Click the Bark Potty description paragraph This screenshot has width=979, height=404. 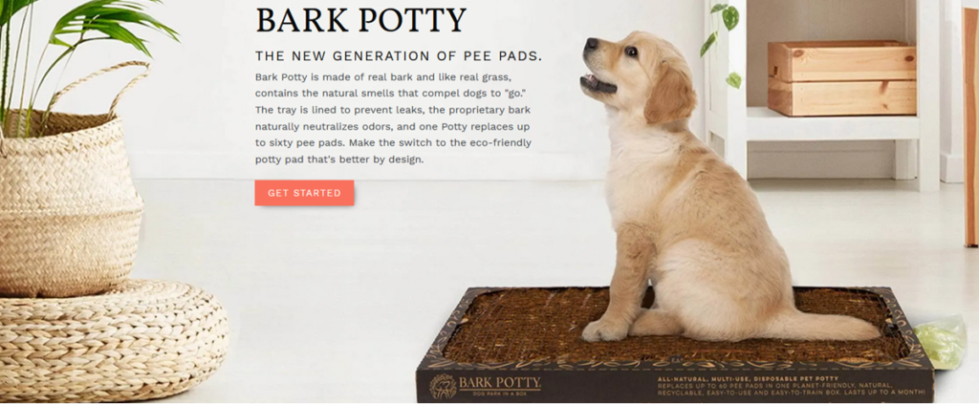pyautogui.click(x=393, y=118)
